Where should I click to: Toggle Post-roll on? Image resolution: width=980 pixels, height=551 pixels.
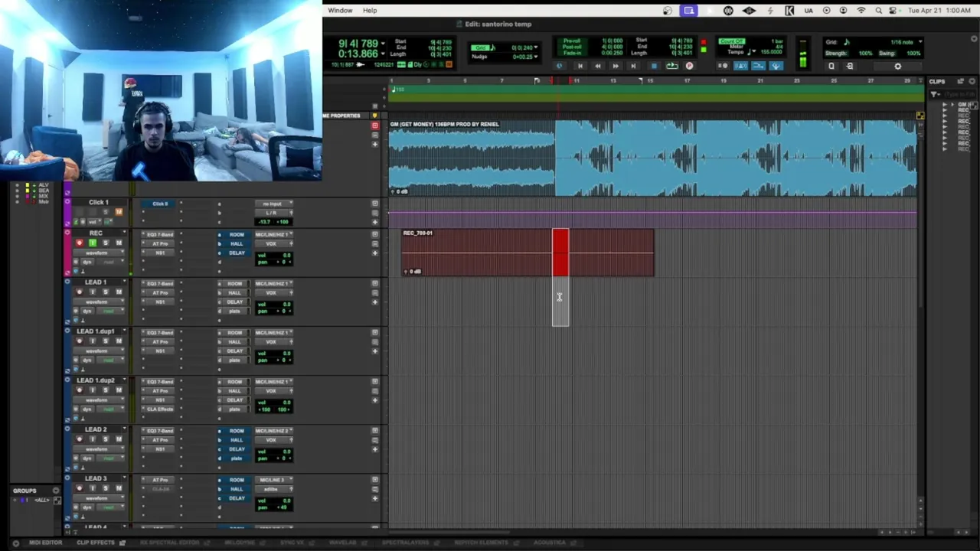coord(571,47)
